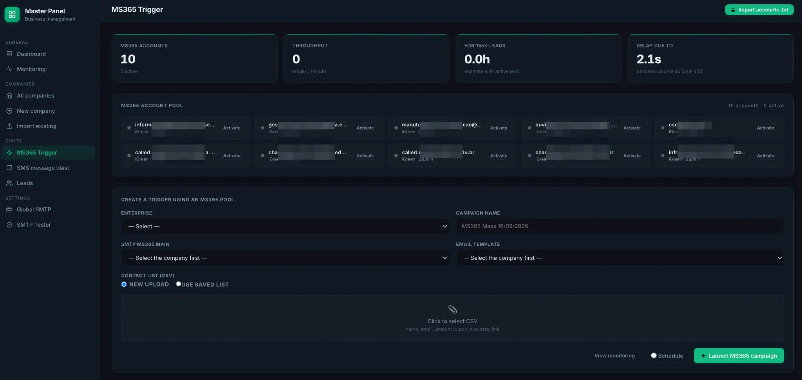Click the Leads people icon
Image resolution: width=802 pixels, height=380 pixels.
(x=9, y=183)
